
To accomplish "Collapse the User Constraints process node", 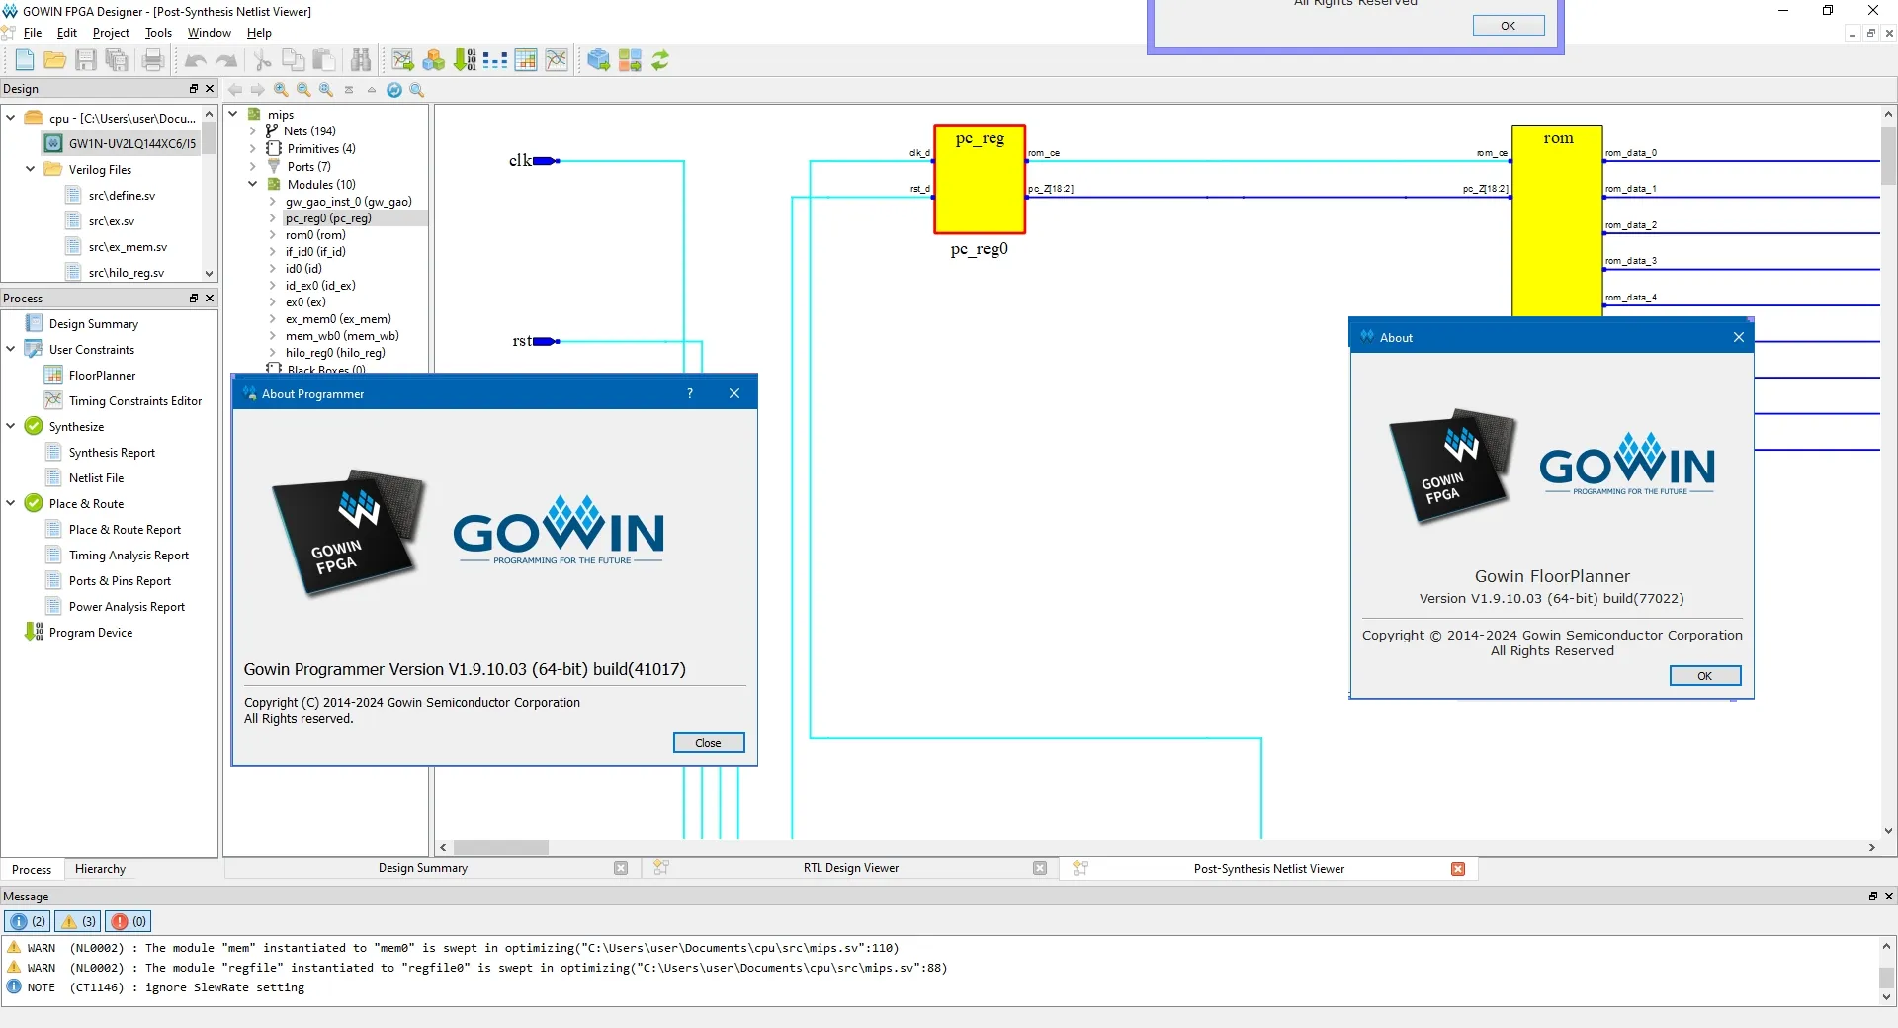I will pyautogui.click(x=10, y=349).
